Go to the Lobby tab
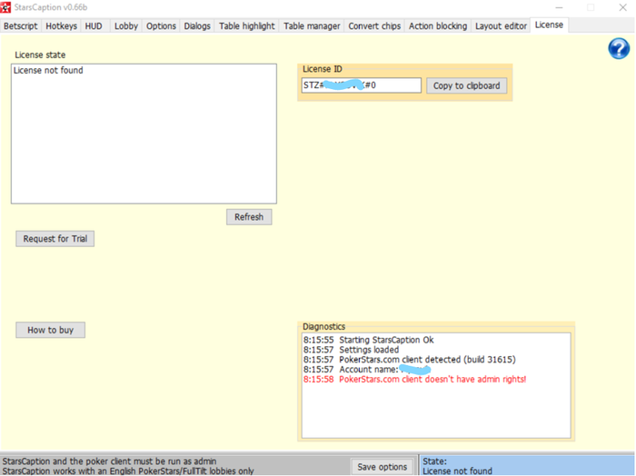 point(126,26)
